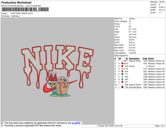The width and height of the screenshot is (166, 128).
Task: Click the Emerald Black swatch
Action: click(122, 87)
